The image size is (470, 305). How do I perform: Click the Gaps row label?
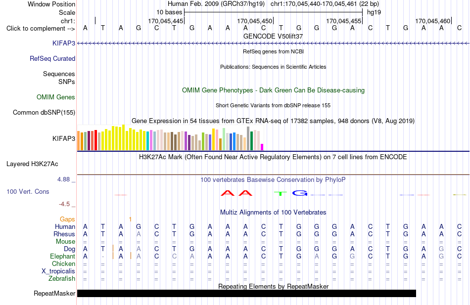click(67, 219)
